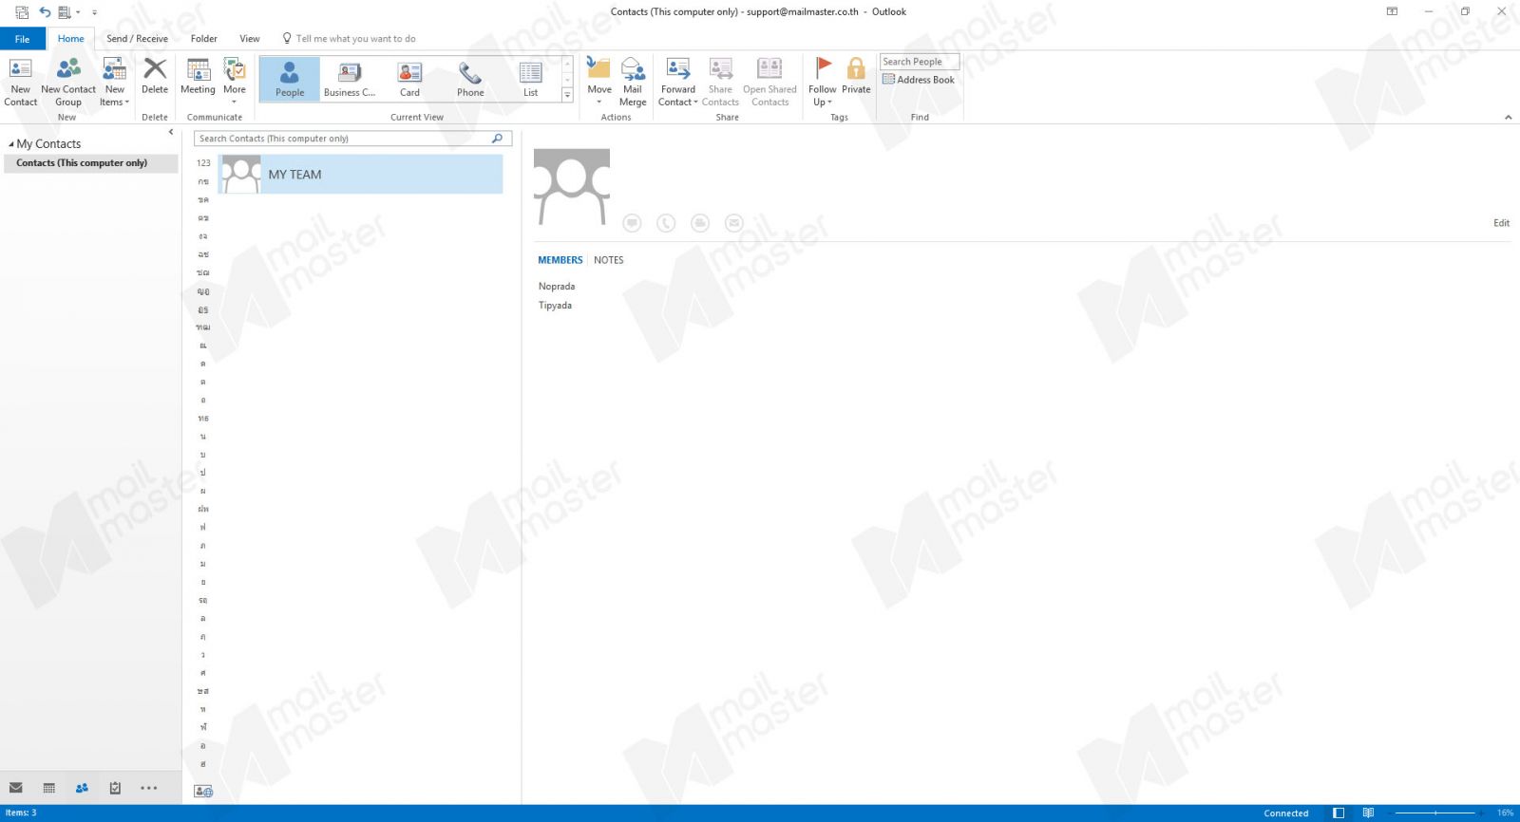Expand the Current View gallery
This screenshot has height=822, width=1520.
tap(567, 95)
